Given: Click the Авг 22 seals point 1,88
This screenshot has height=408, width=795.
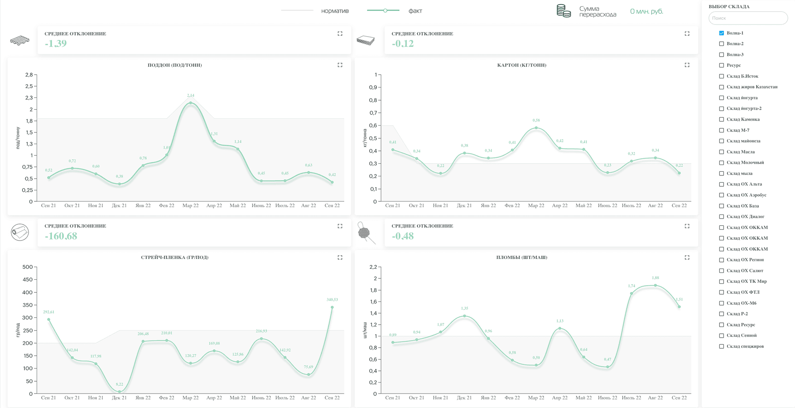Looking at the screenshot, I should [655, 286].
